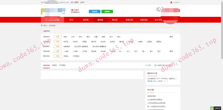Image resolution: width=223 pixels, height=110 pixels.
Task: Switch to 综合排序 sort tab
Action: [46, 65]
